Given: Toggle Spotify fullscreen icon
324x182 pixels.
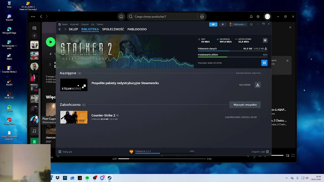Looking at the screenshot, I should 293,155.
